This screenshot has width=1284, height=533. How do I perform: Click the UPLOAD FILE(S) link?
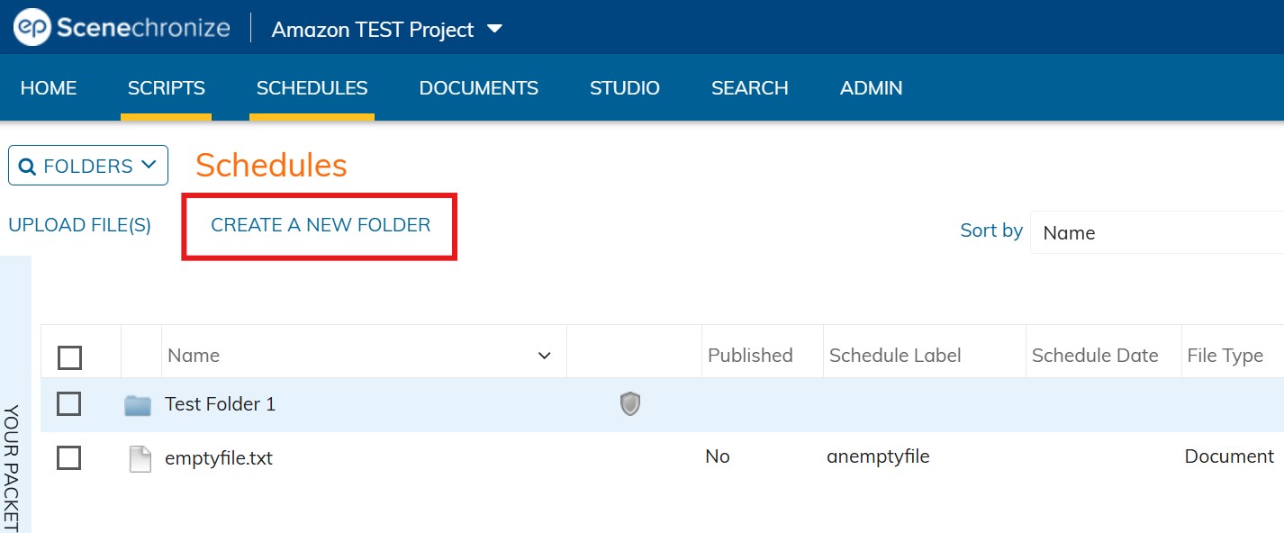pyautogui.click(x=79, y=225)
